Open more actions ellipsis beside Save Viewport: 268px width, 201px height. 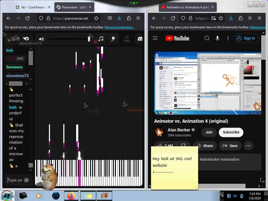tap(248, 146)
